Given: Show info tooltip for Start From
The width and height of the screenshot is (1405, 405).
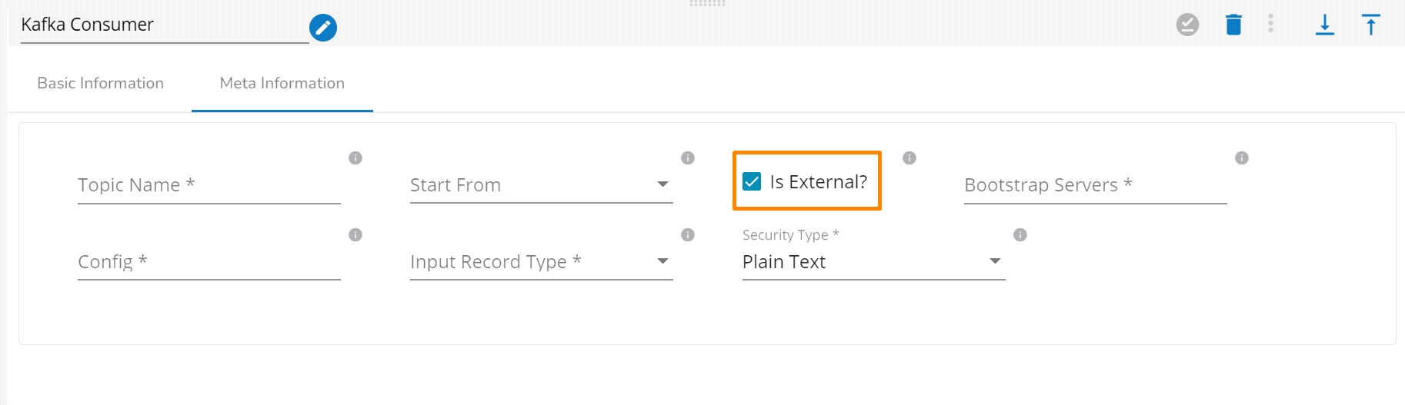Looking at the screenshot, I should (688, 158).
